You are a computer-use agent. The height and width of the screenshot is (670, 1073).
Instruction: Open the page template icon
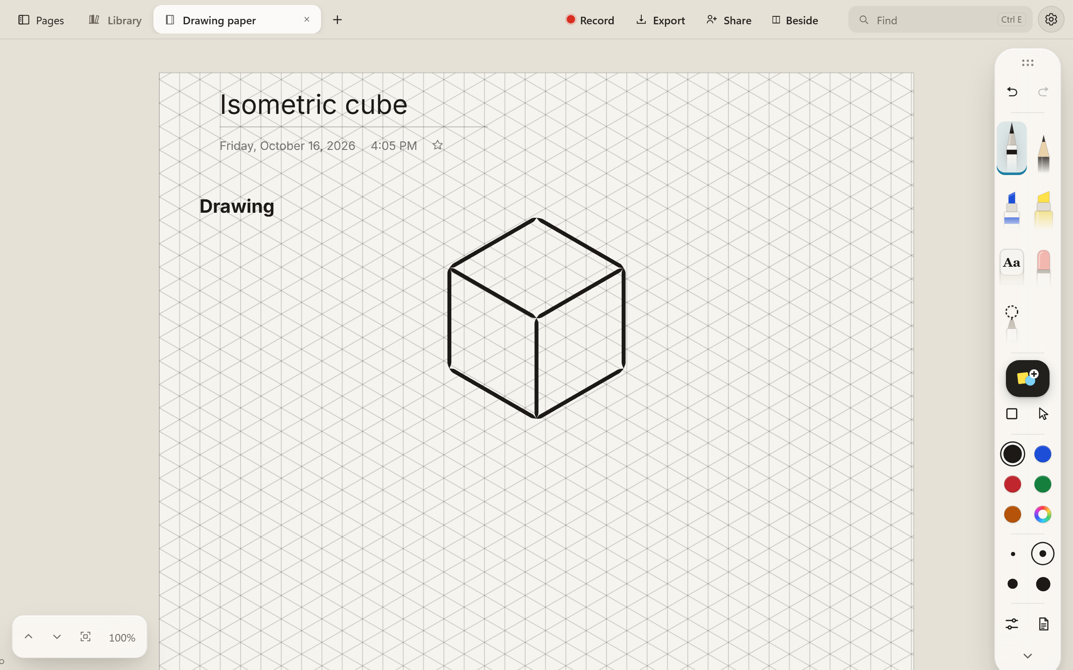pos(1043,624)
